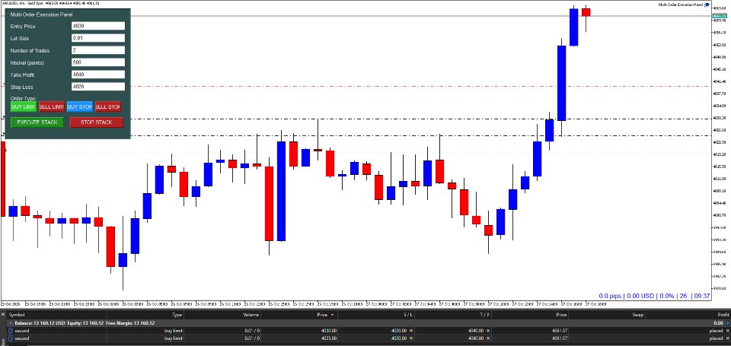Click the S / L column header

pyautogui.click(x=408, y=315)
